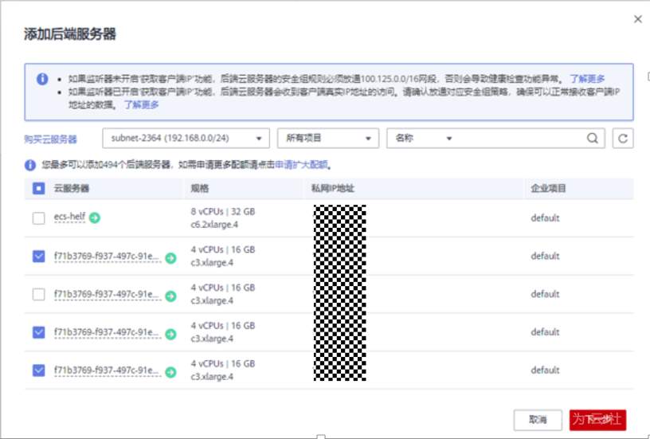The width and height of the screenshot is (650, 439).
Task: Click the 购买云服务器 link
Action: [x=50, y=139]
